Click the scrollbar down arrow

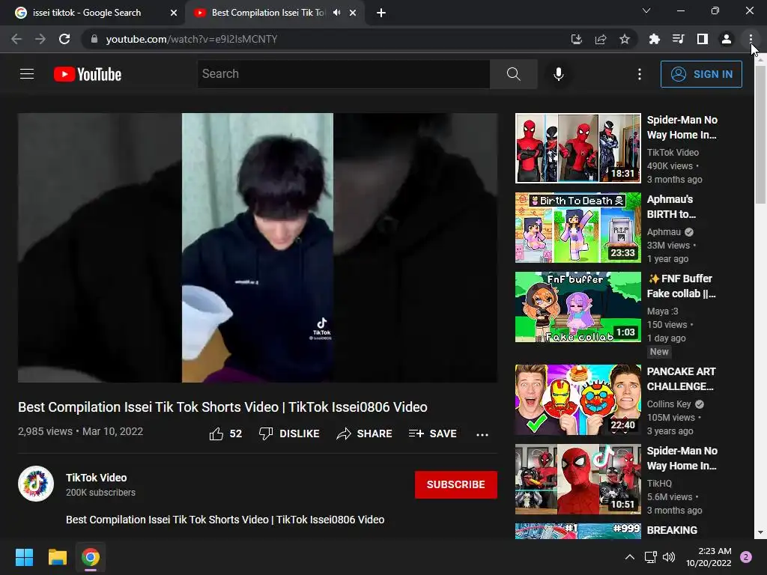click(760, 532)
